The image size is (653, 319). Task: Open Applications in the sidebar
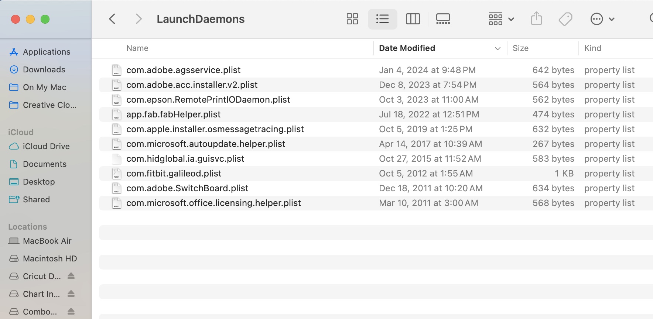[x=47, y=52]
